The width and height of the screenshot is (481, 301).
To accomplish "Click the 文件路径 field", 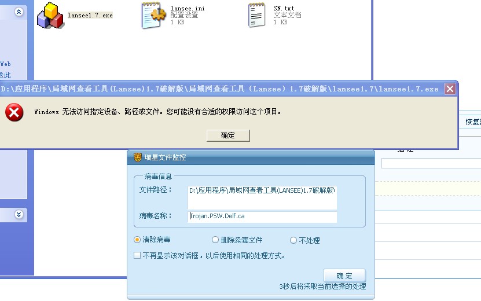I will pos(262,197).
